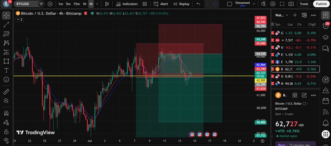Open the Unnamed layout dropdown arrow

click(x=254, y=4)
